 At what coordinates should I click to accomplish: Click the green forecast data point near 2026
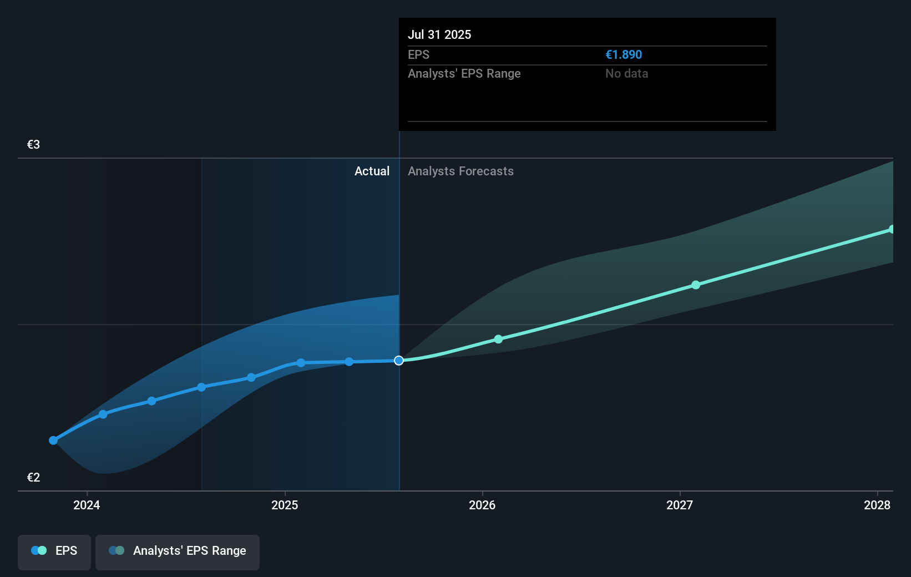498,338
